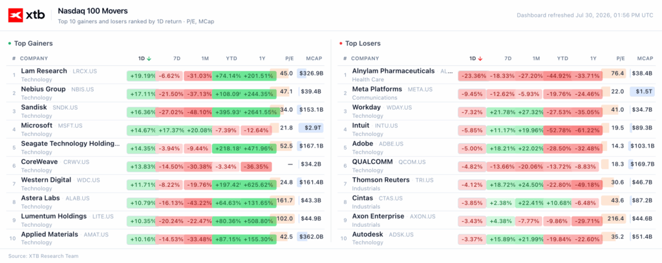Click the gainers 7D column header

(x=176, y=59)
